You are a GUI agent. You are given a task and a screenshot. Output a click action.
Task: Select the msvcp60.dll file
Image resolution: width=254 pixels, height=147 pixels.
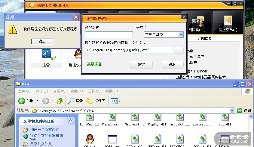[x=180, y=120]
